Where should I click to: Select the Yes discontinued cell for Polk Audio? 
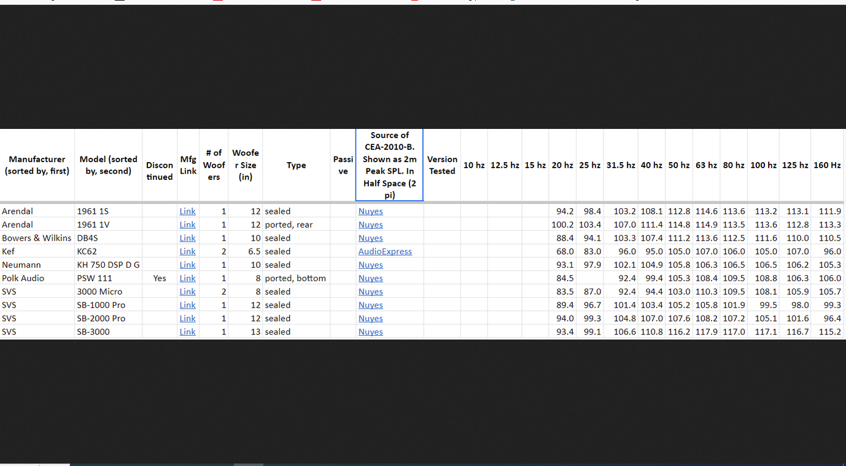point(160,278)
